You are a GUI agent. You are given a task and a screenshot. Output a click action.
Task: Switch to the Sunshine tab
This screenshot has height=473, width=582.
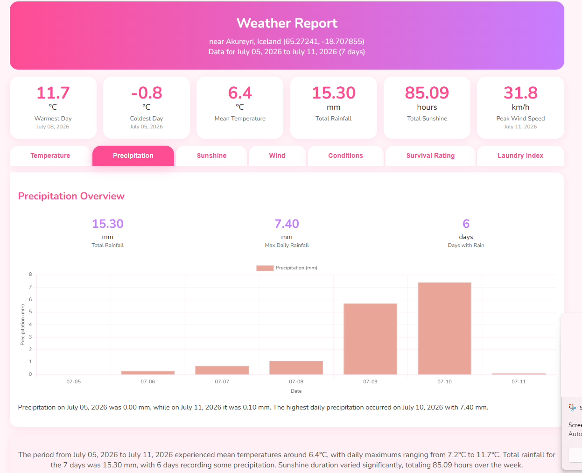pyautogui.click(x=211, y=155)
